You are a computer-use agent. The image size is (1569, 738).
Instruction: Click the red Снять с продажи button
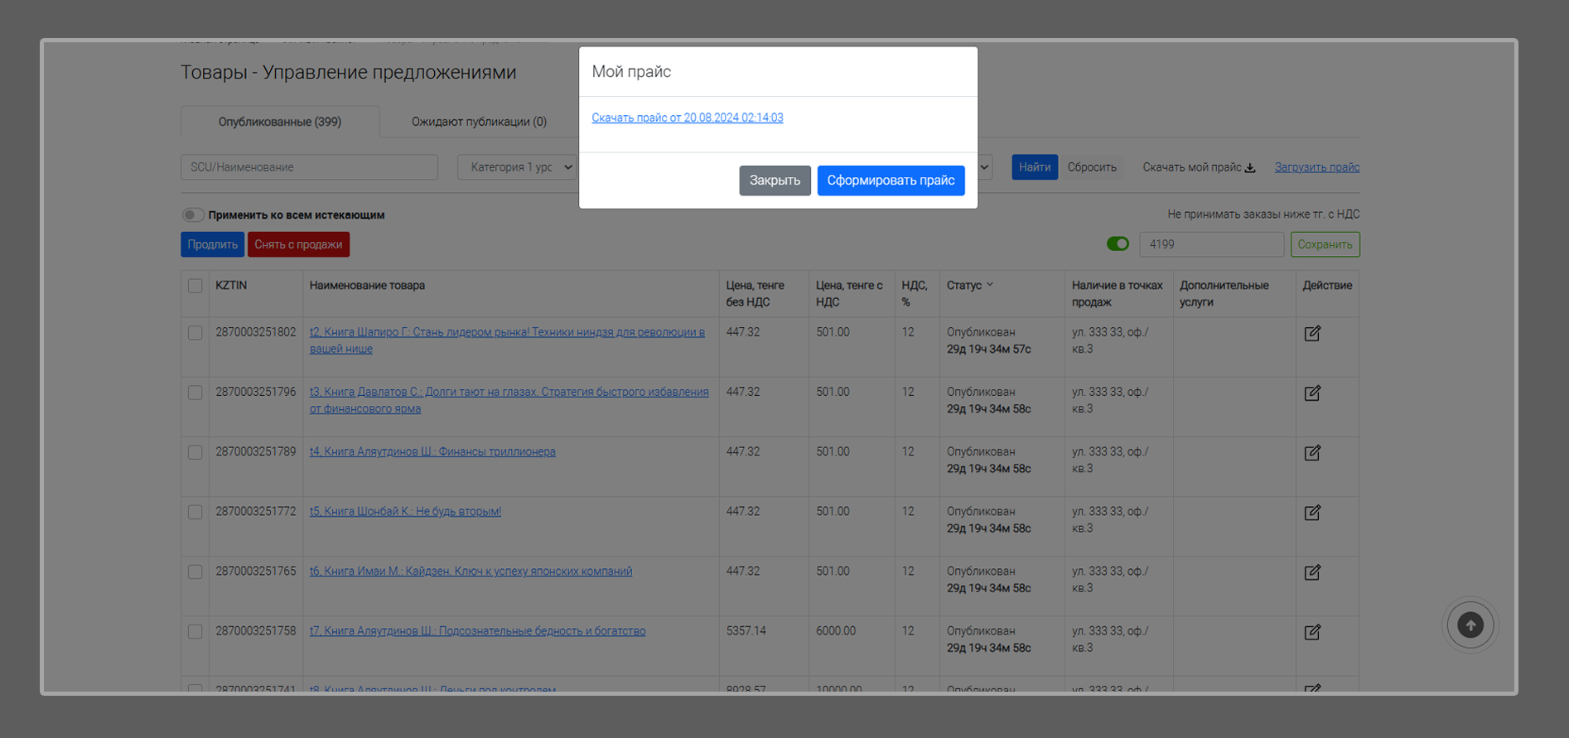[x=298, y=244]
